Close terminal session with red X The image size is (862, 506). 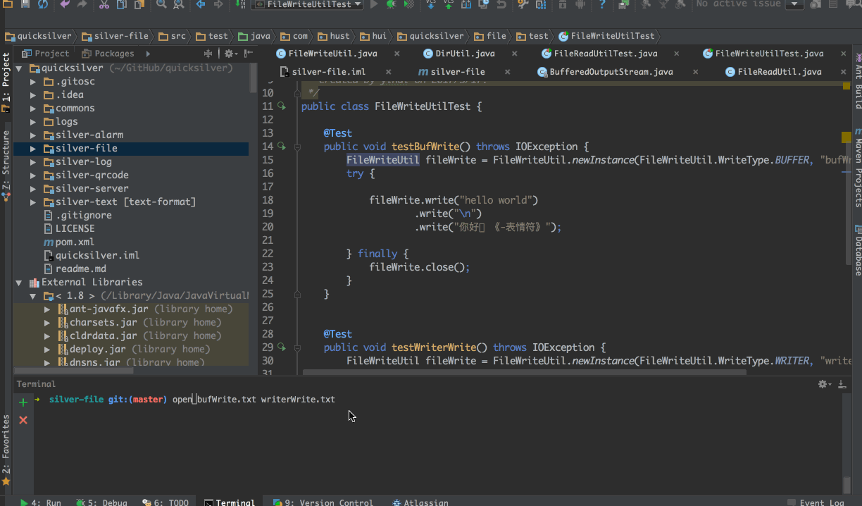[23, 420]
